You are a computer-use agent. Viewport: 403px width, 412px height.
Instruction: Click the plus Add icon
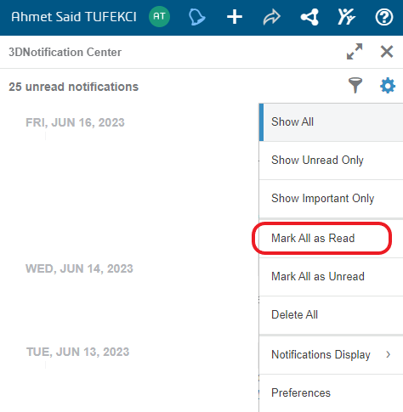tap(235, 17)
